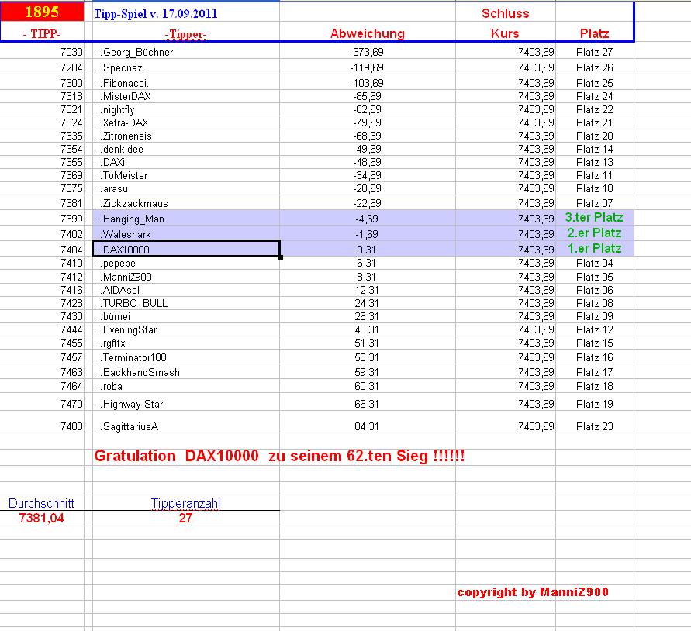Select the rgfttx cell
This screenshot has height=631, width=691.
click(x=186, y=343)
